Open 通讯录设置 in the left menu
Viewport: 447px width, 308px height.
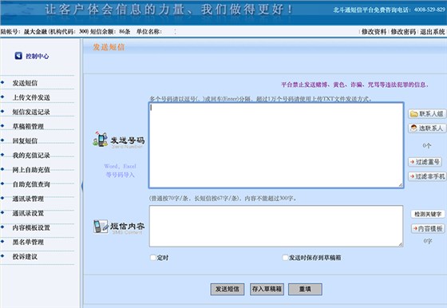click(x=28, y=213)
